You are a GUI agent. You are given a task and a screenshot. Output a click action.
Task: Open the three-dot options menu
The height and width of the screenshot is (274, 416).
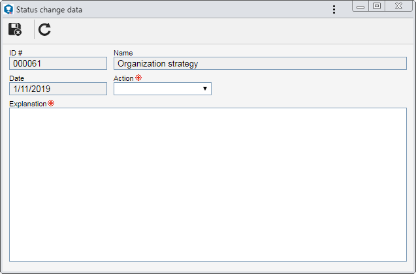[x=334, y=10]
